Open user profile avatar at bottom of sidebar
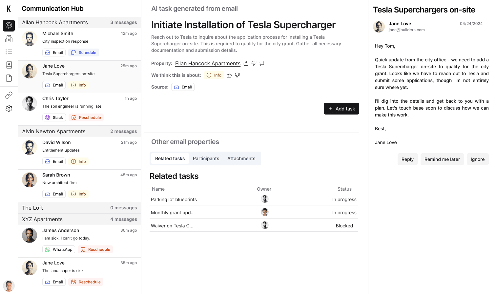Image resolution: width=496 pixels, height=294 pixels. click(x=9, y=286)
